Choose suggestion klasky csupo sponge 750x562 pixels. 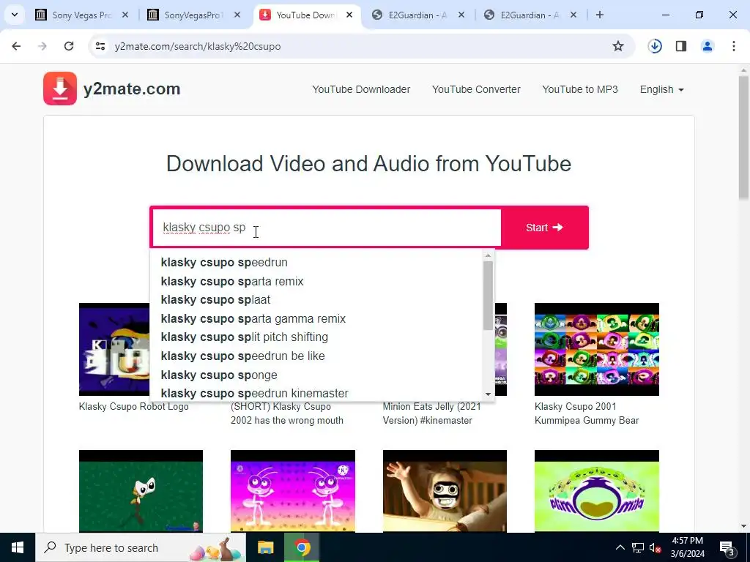click(316, 375)
